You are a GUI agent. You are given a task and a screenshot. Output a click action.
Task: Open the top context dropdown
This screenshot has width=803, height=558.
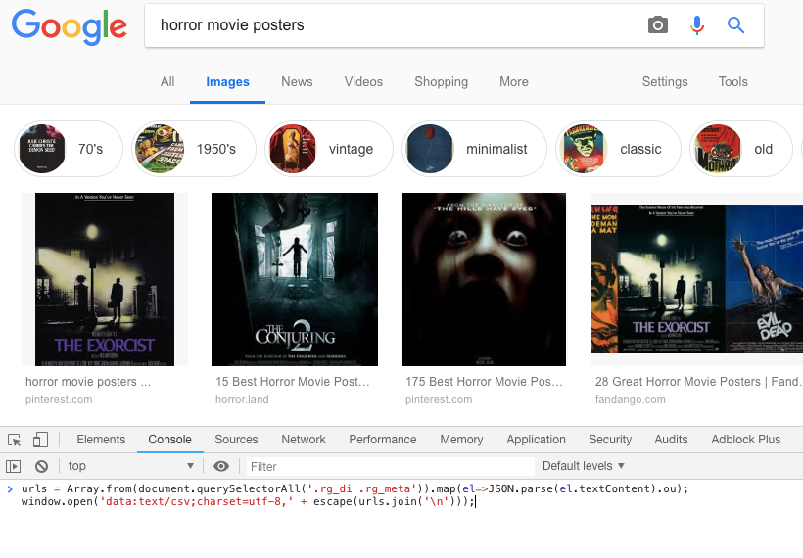pos(130,466)
